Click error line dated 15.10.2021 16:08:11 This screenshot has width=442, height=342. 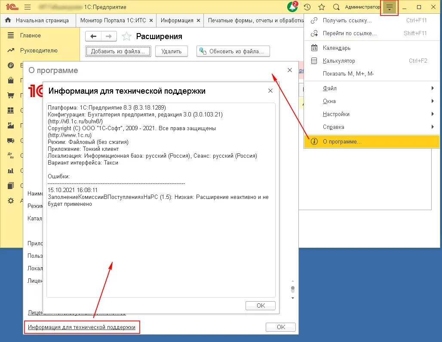(72, 190)
